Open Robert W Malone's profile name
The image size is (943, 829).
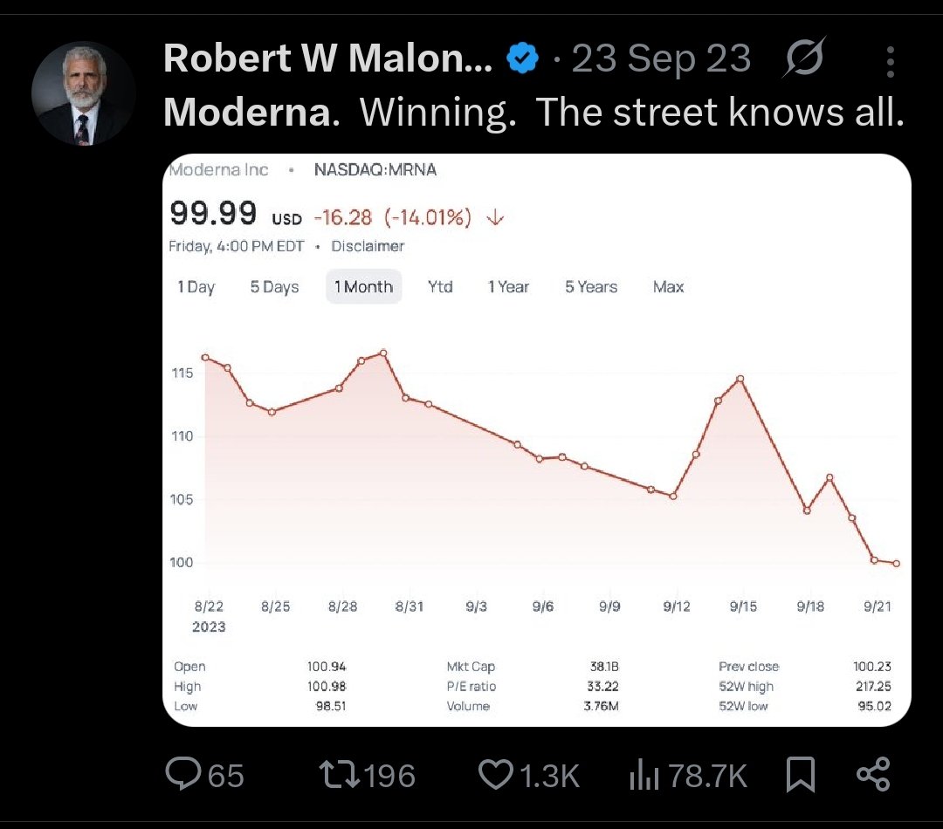coord(327,59)
